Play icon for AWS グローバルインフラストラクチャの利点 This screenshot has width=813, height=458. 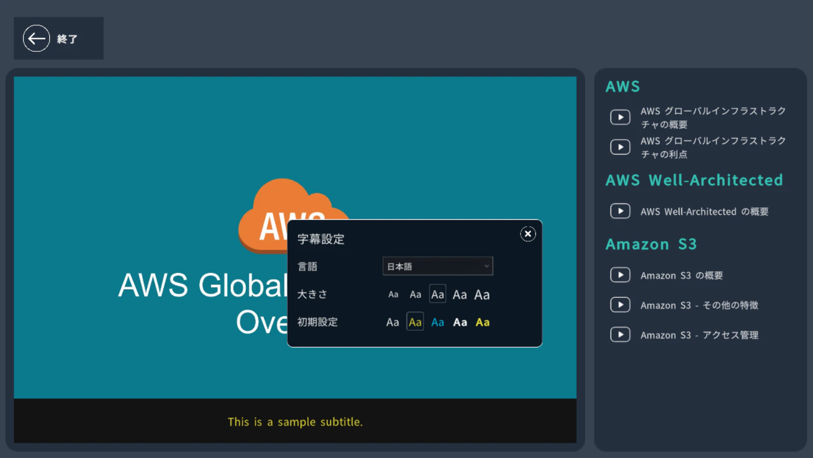tap(620, 147)
